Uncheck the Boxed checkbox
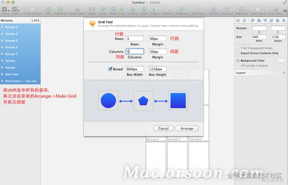The width and height of the screenshot is (288, 185). pos(110,69)
